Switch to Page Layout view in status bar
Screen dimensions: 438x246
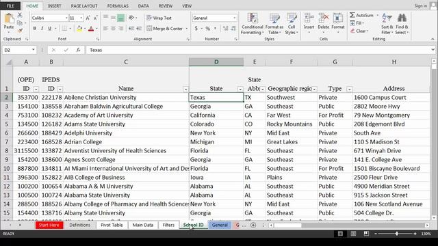click(x=353, y=234)
